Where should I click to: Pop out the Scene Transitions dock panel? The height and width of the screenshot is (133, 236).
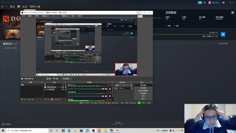tap(131, 82)
